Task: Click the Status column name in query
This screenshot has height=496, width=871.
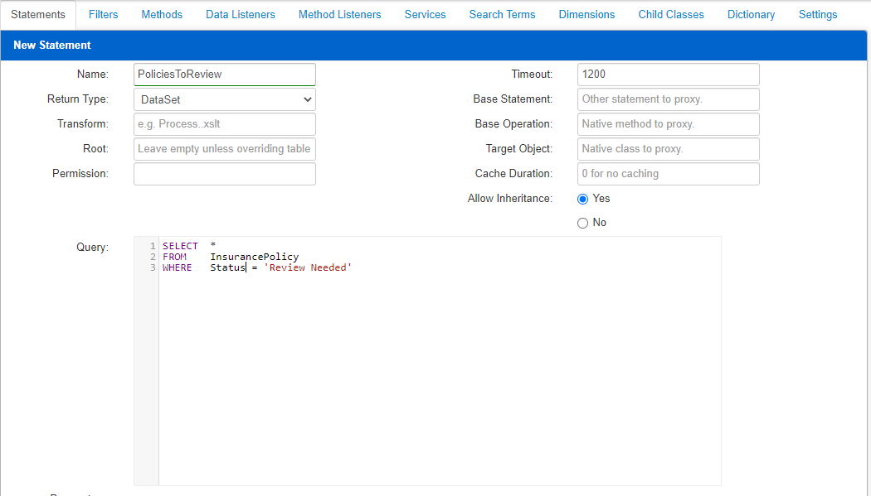Action: coord(228,267)
